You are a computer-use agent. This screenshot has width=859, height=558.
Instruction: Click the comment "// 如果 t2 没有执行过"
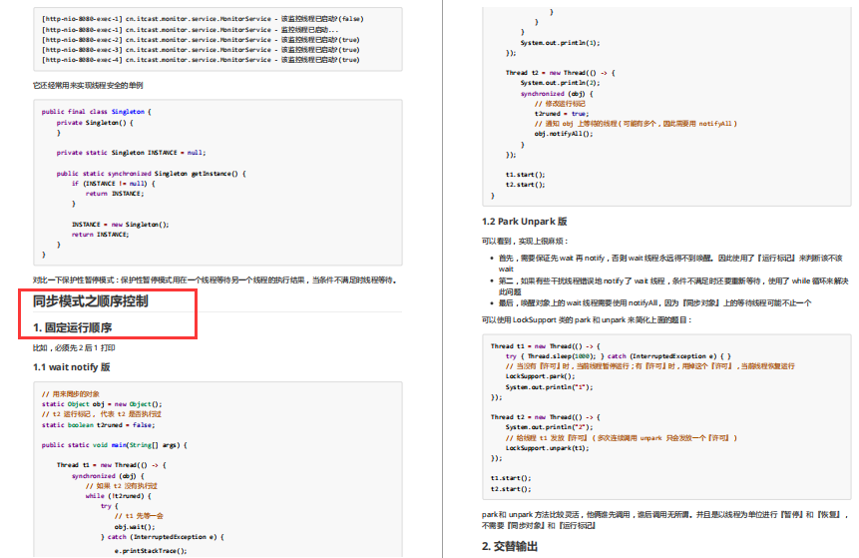pyautogui.click(x=121, y=486)
